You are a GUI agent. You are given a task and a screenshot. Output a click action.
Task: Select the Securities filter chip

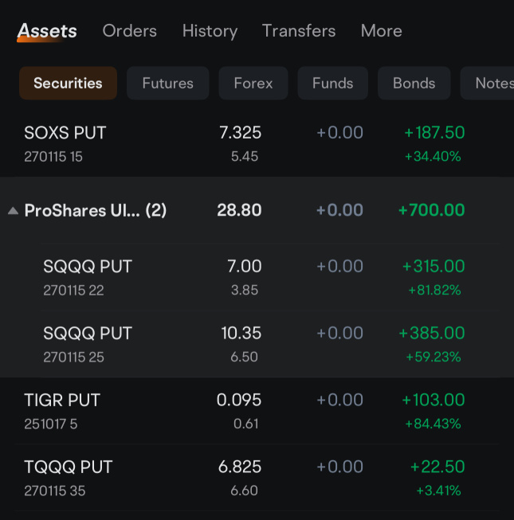point(68,83)
